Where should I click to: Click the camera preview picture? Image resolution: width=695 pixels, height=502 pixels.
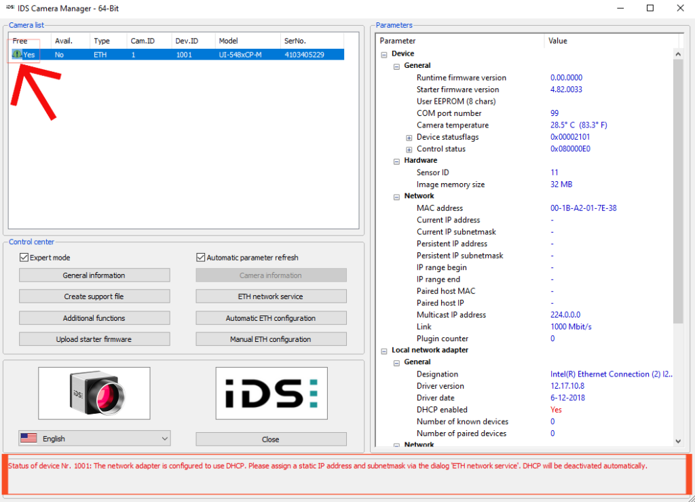(x=94, y=393)
